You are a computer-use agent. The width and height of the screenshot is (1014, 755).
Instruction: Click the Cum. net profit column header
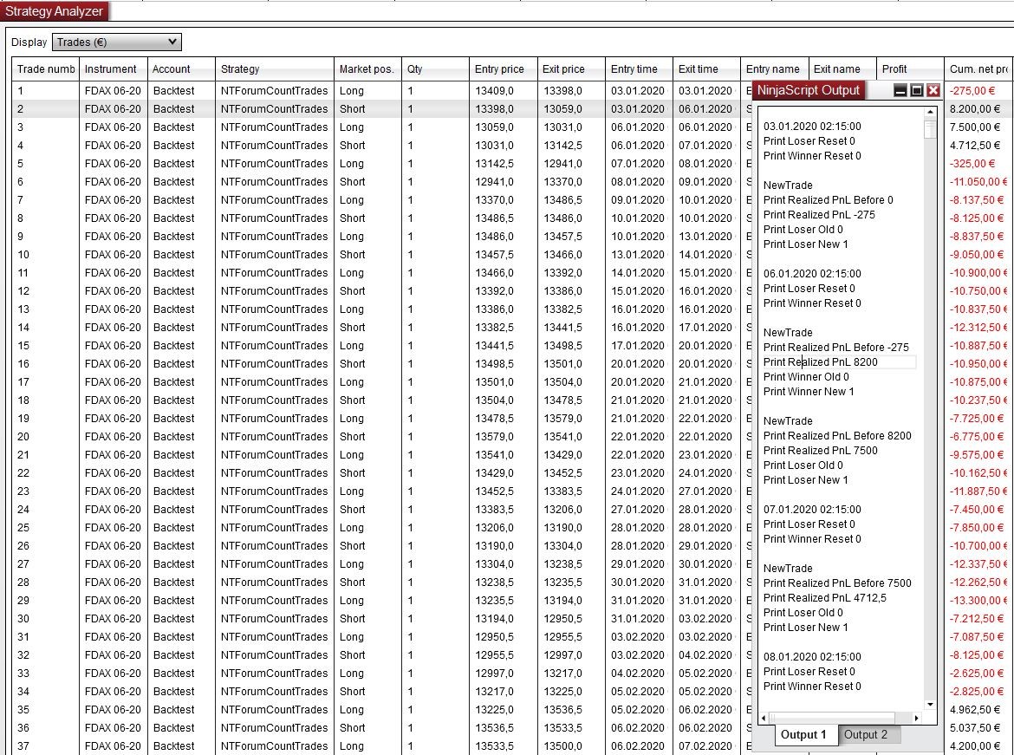pyautogui.click(x=978, y=69)
